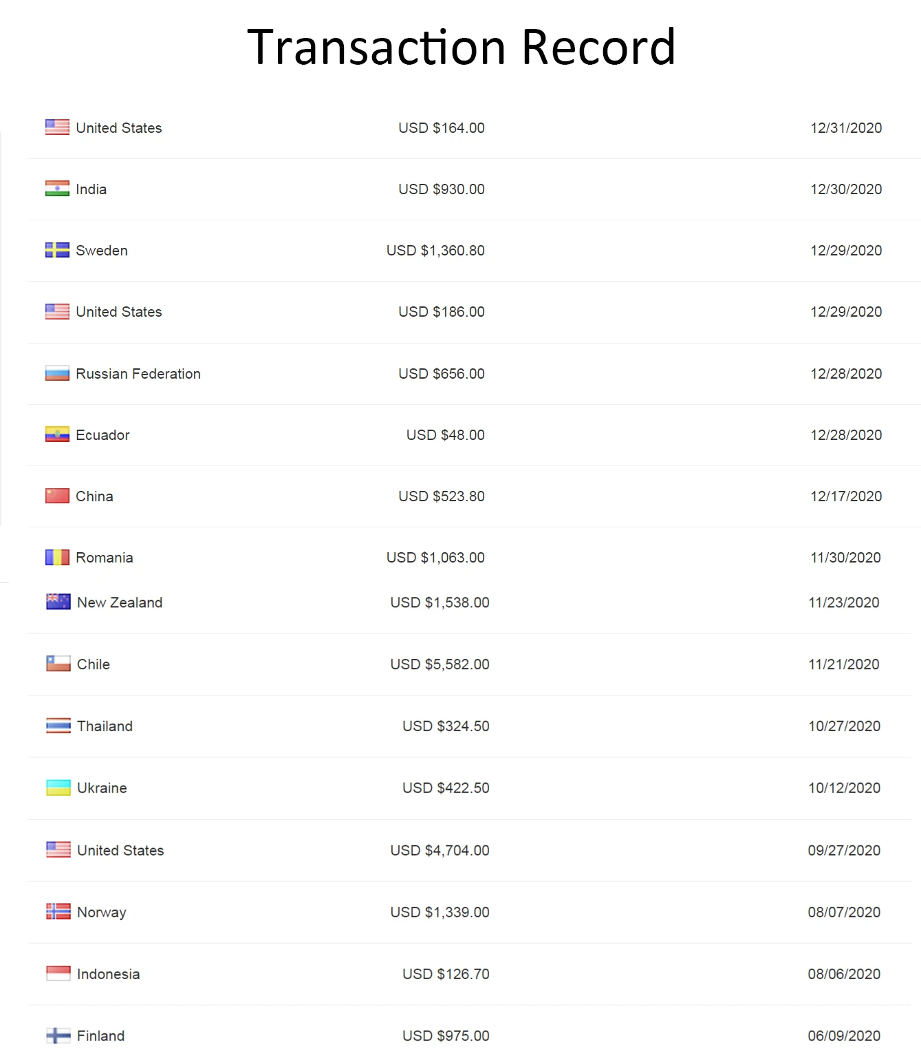Select the USD $5,582.00 amount
The width and height of the screenshot is (921, 1061).
[440, 664]
